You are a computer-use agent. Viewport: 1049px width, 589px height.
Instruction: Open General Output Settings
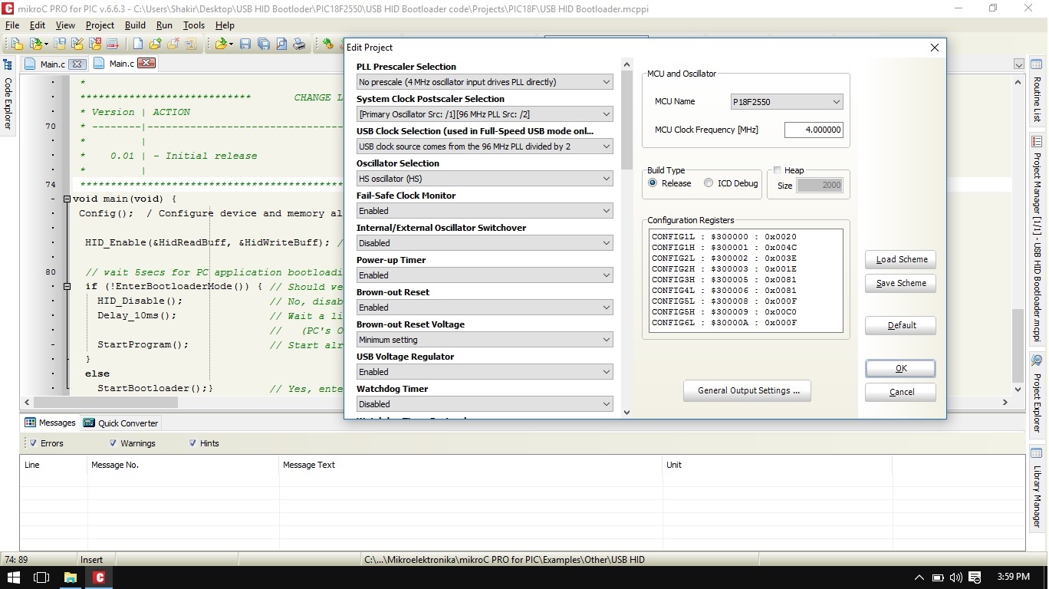click(748, 390)
